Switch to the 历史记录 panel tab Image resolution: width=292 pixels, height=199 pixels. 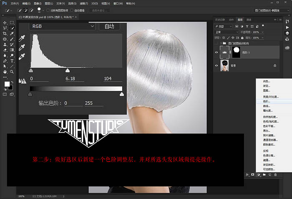click(x=220, y=20)
